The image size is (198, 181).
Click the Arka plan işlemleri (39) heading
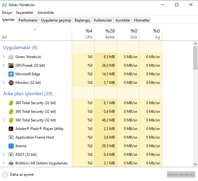[28, 94]
